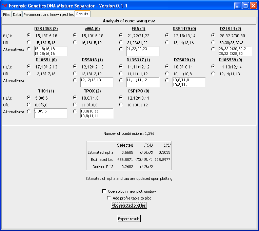Screen dimensions: 259x231
Task: Select F1/U radio for CSF1PO
Action: pyautogui.click(x=121, y=98)
